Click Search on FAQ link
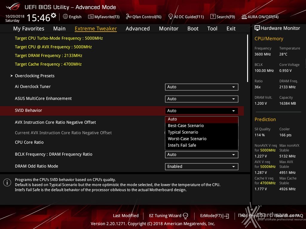The width and height of the screenshot is (306, 229). (x=289, y=216)
